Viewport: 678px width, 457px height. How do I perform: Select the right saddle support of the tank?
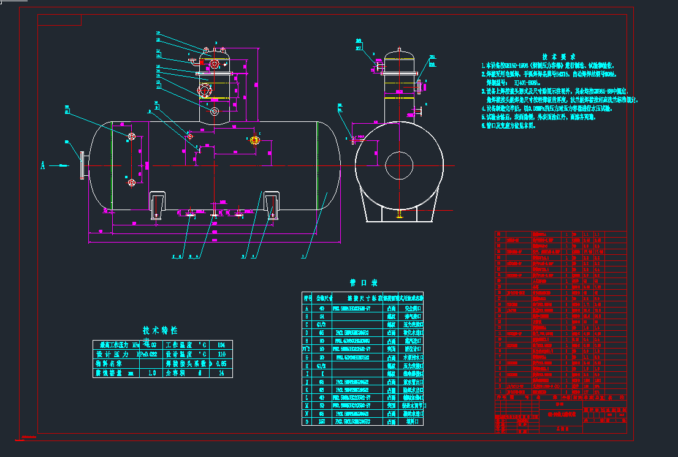[x=270, y=205]
